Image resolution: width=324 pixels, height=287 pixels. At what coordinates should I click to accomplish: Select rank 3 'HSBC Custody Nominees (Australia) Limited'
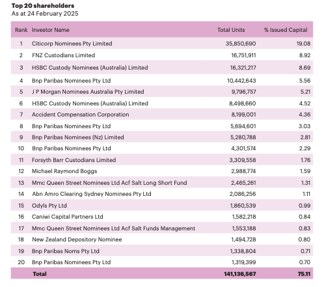(x=90, y=68)
